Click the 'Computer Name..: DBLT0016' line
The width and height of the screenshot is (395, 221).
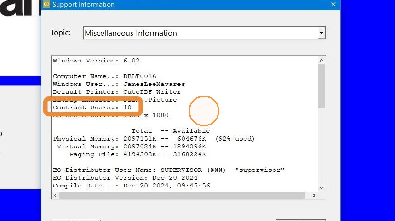104,76
